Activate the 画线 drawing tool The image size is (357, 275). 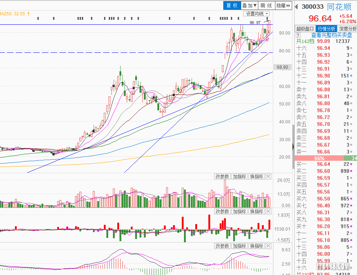point(266,5)
